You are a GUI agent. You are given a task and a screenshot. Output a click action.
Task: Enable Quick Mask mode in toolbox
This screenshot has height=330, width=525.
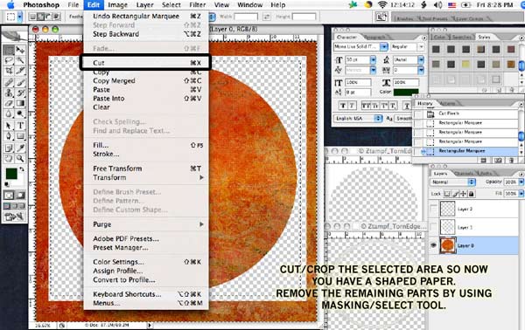coord(20,195)
